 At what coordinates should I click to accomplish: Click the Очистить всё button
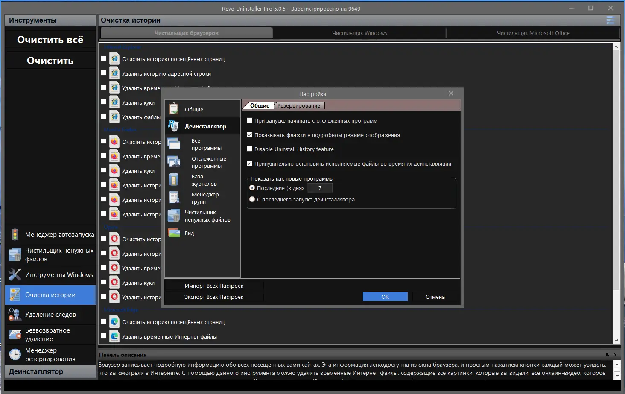[x=50, y=40]
